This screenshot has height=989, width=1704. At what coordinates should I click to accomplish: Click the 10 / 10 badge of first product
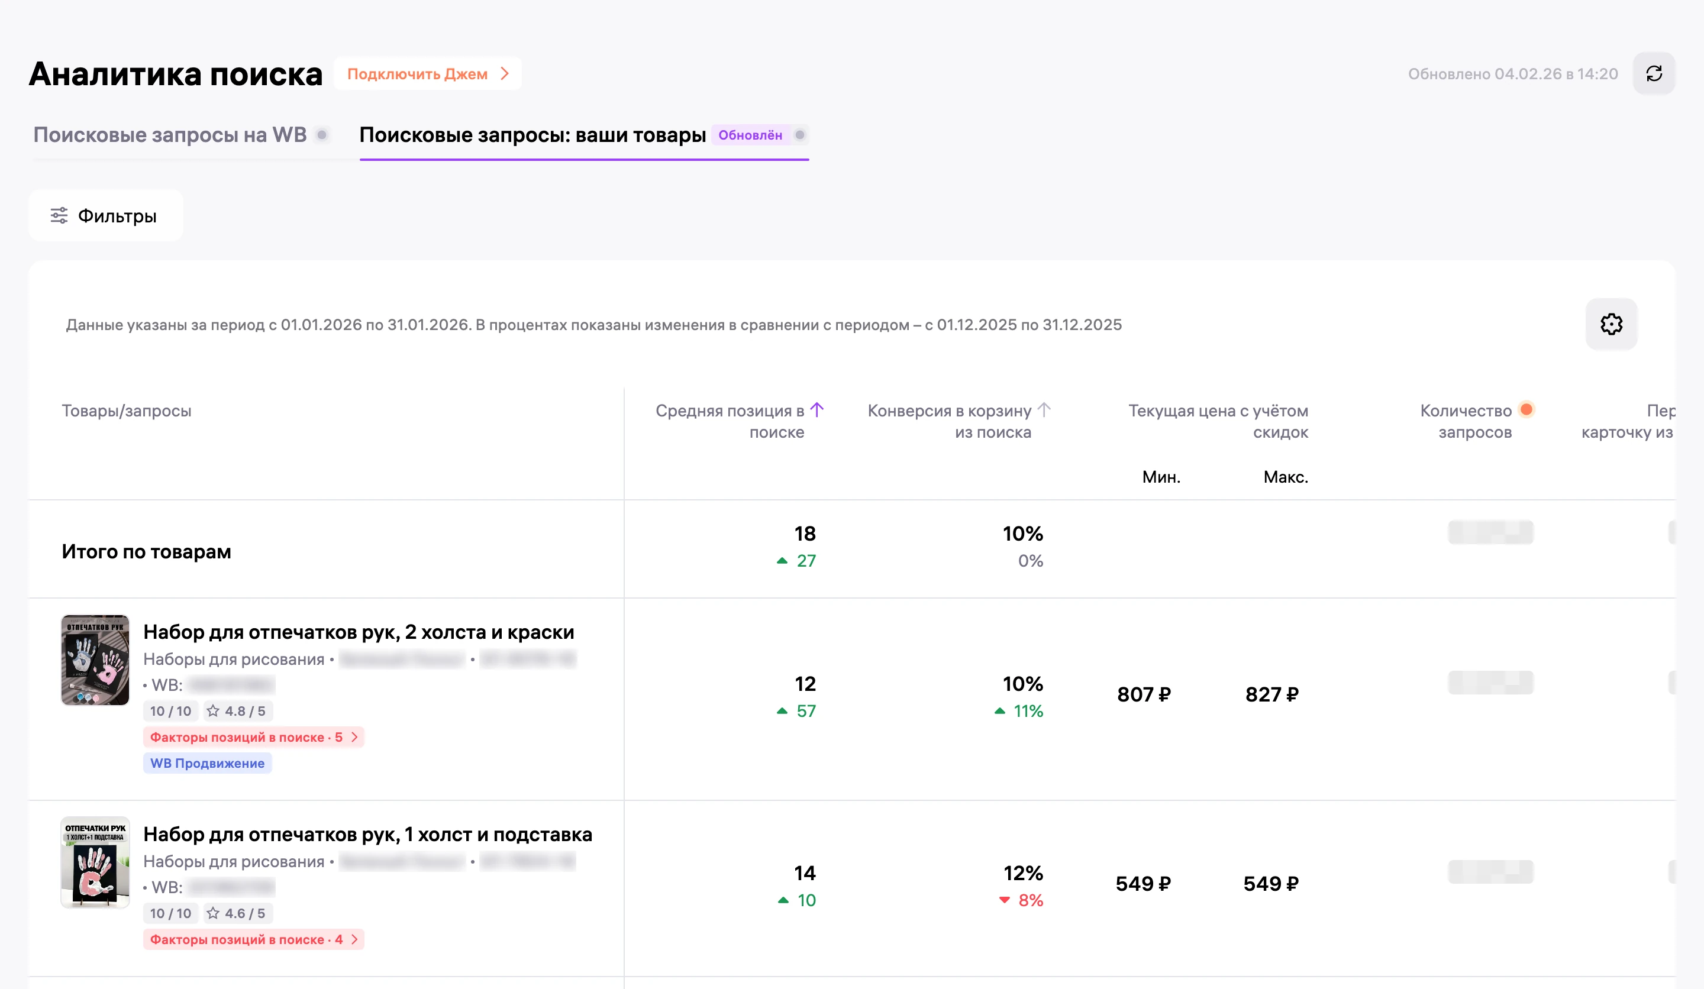(x=170, y=711)
